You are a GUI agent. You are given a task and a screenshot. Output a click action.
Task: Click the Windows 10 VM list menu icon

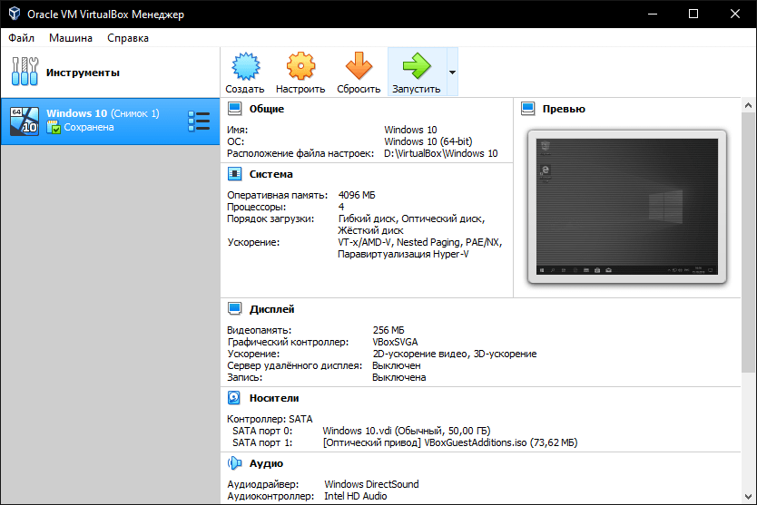198,121
